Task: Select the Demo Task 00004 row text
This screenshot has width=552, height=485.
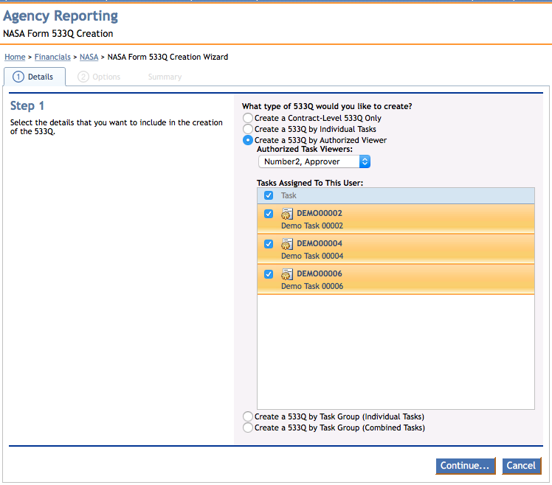Action: point(312,256)
